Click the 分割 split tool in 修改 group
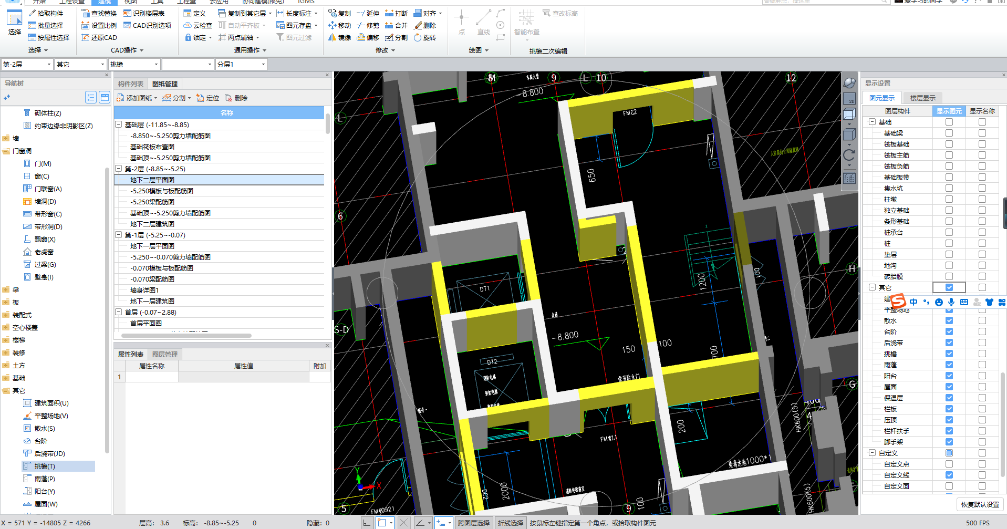This screenshot has width=1007, height=529. (396, 37)
